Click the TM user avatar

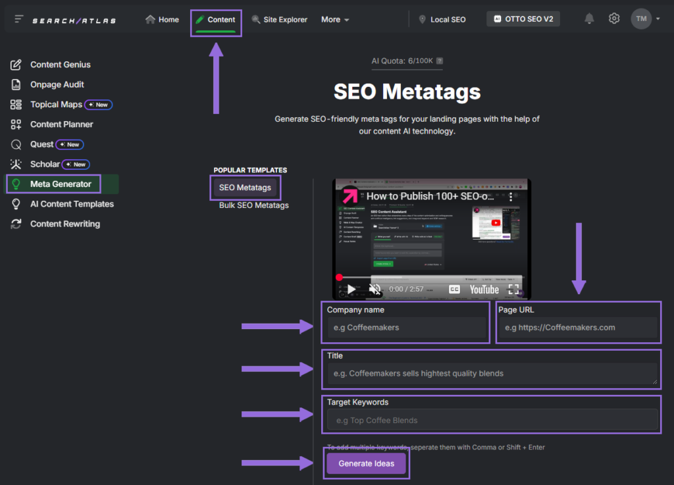pyautogui.click(x=641, y=19)
